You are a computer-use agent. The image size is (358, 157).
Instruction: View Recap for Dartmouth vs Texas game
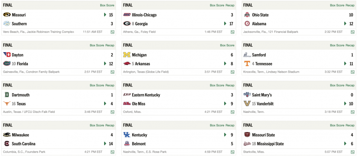click(x=110, y=85)
